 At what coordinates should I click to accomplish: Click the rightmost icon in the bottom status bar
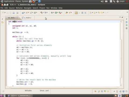point(126,91)
